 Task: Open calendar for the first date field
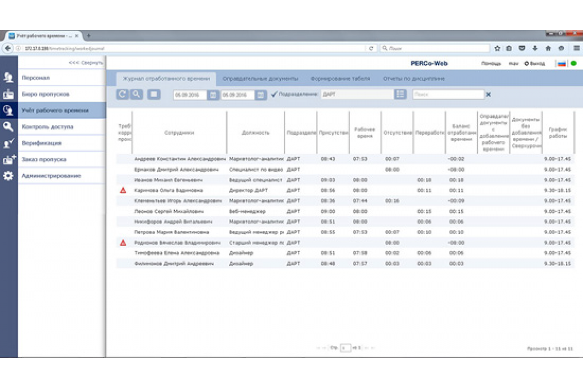pyautogui.click(x=213, y=95)
